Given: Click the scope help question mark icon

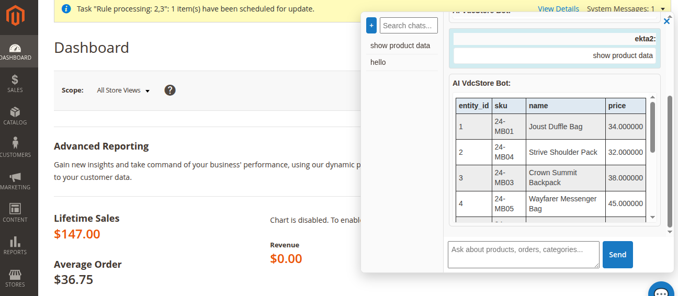Looking at the screenshot, I should coord(170,90).
